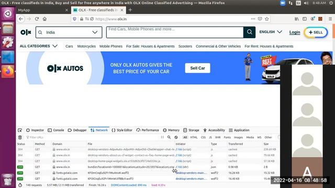This screenshot has height=188, width=335.
Task: Open Ubuntu dash launcher
Action: [8, 14]
